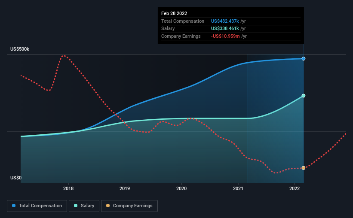Click the Company Earnings orange data point
353x218 pixels.
304,168
